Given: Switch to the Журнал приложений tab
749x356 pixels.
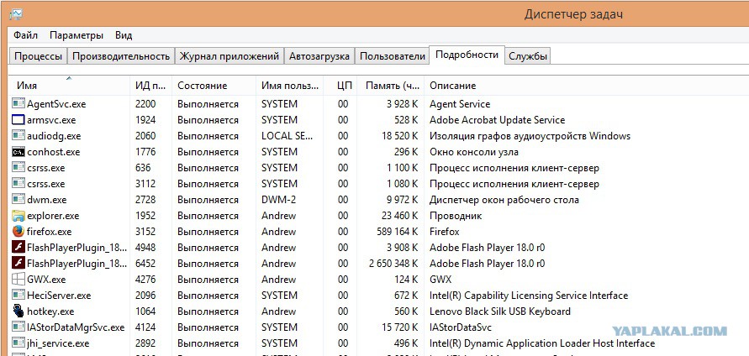Looking at the screenshot, I should [229, 56].
